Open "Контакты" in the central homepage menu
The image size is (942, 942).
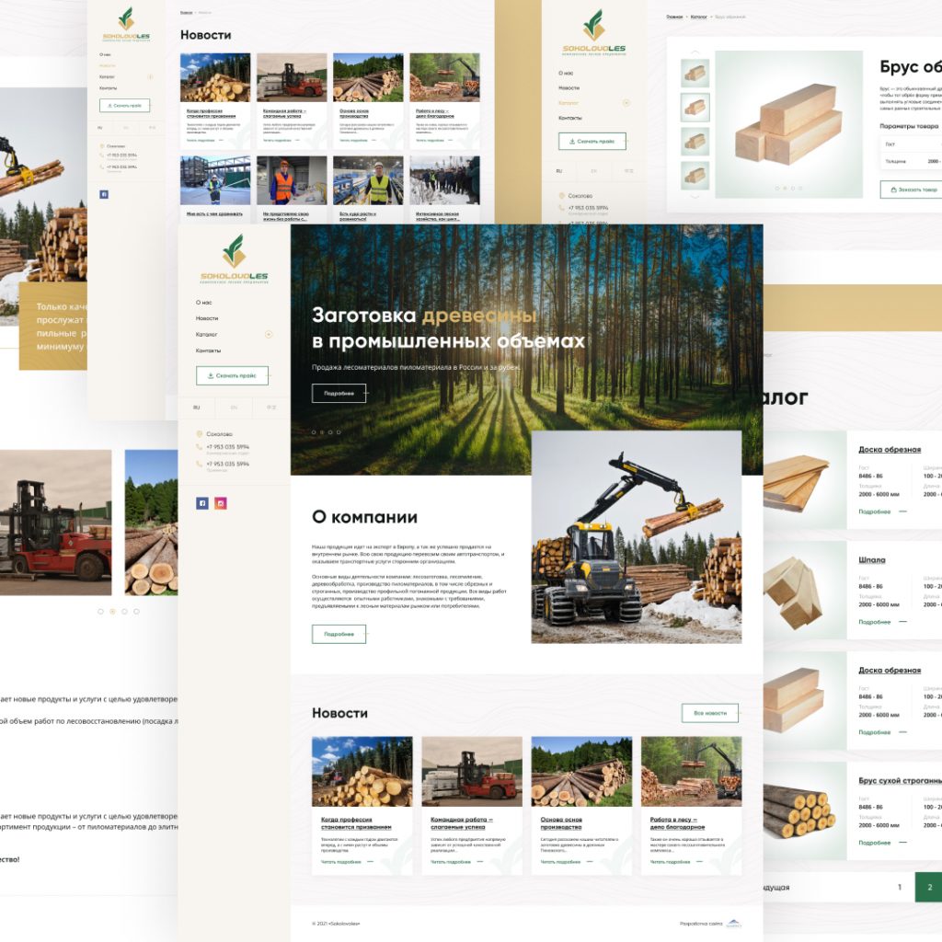tap(208, 350)
